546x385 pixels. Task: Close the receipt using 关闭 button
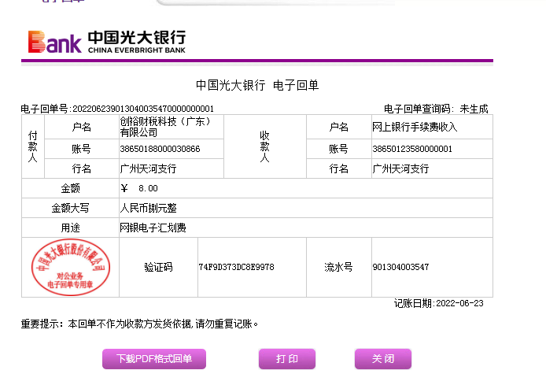[x=382, y=359]
